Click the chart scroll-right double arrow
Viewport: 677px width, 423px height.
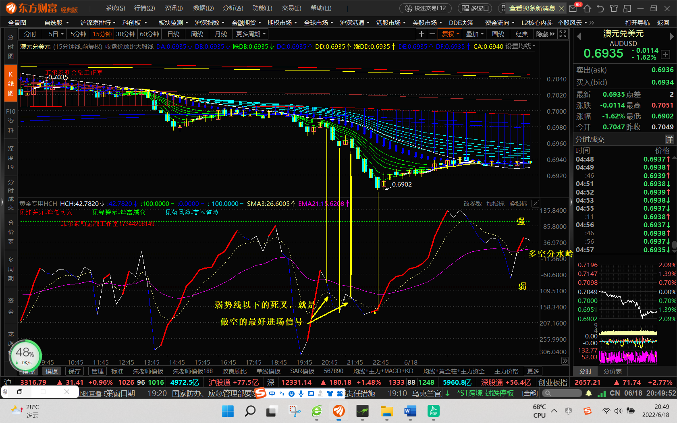pyautogui.click(x=565, y=361)
